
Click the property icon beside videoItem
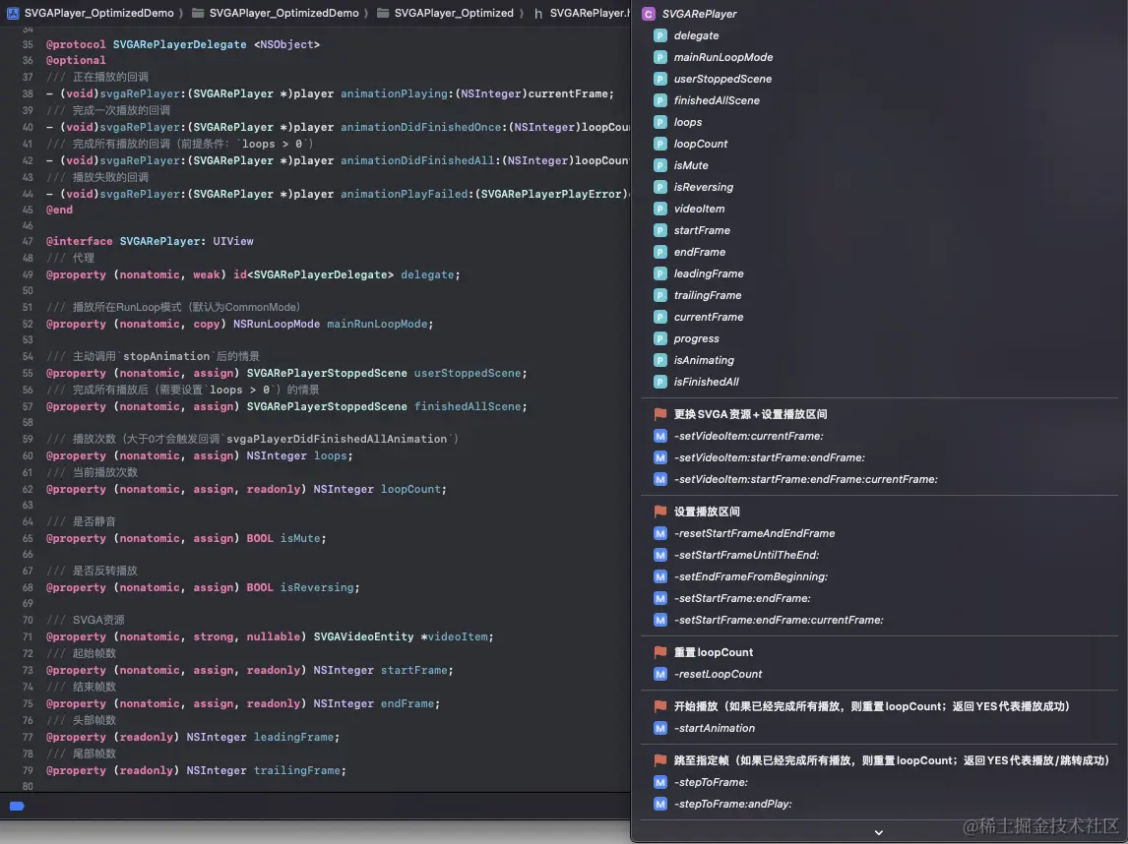659,209
